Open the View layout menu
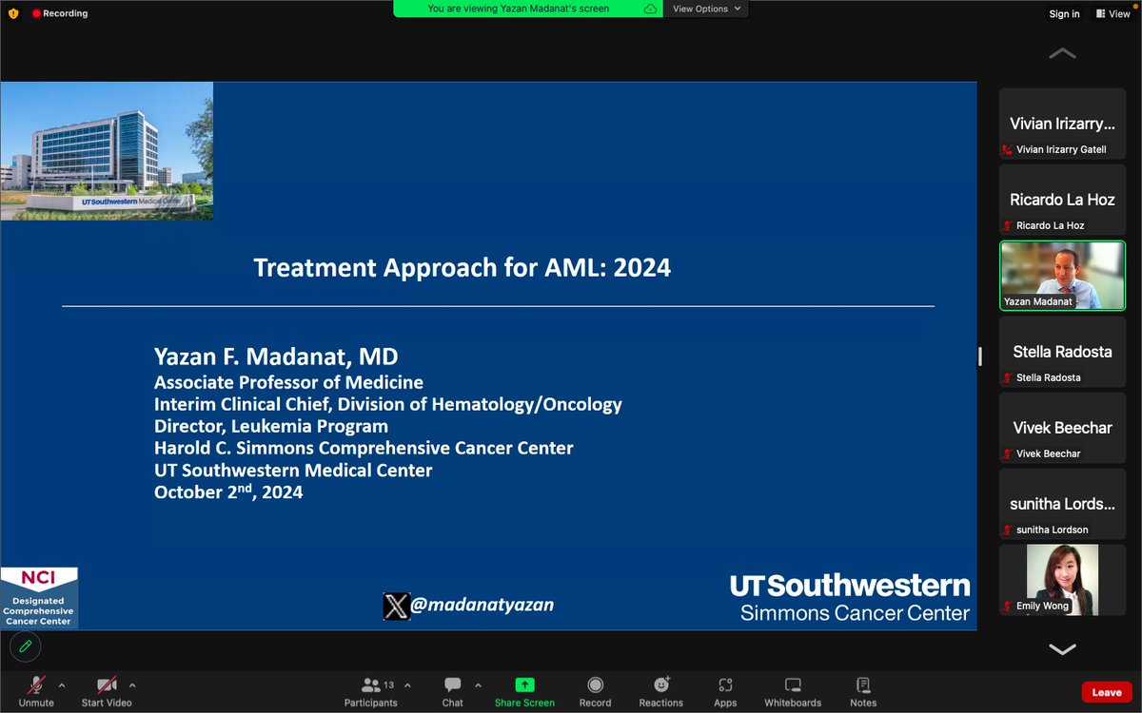Screen dimensions: 1142x713 [1112, 14]
